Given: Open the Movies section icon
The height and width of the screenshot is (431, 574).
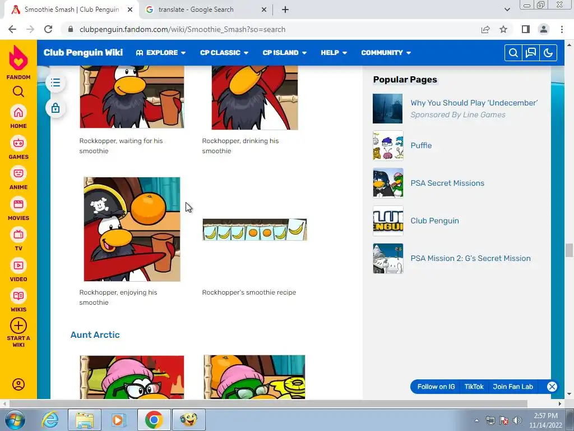Looking at the screenshot, I should pyautogui.click(x=18, y=204).
